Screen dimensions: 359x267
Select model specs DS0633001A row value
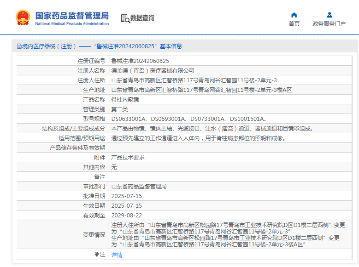[x=189, y=119]
